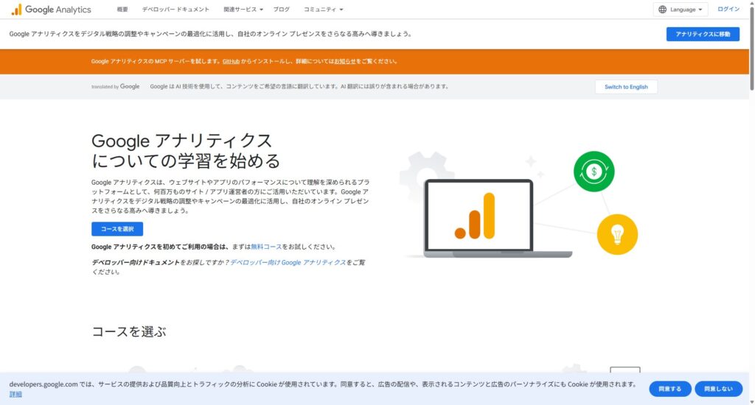755x405 pixels.
Task: Click the Google Analytics logo icon
Action: point(16,10)
